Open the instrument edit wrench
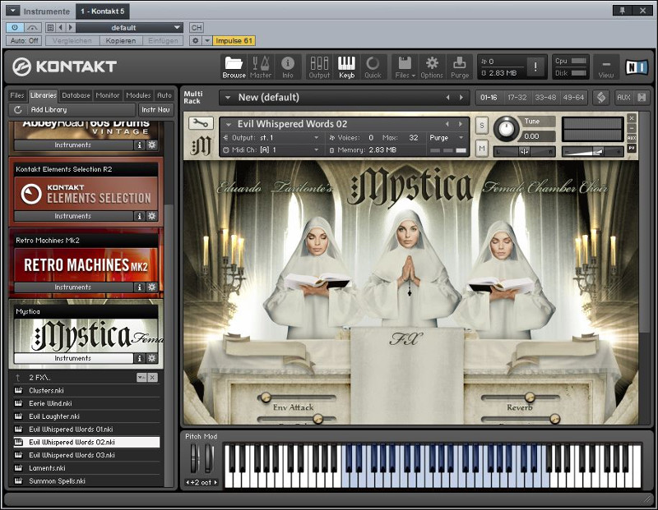Viewport: 658px width, 510px height. 201,123
